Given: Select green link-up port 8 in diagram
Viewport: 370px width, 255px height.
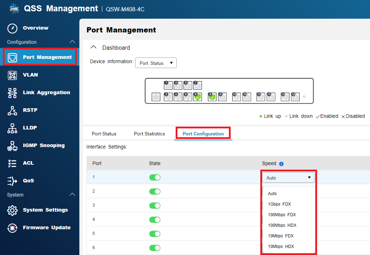Looking at the screenshot, I should click(198, 97).
